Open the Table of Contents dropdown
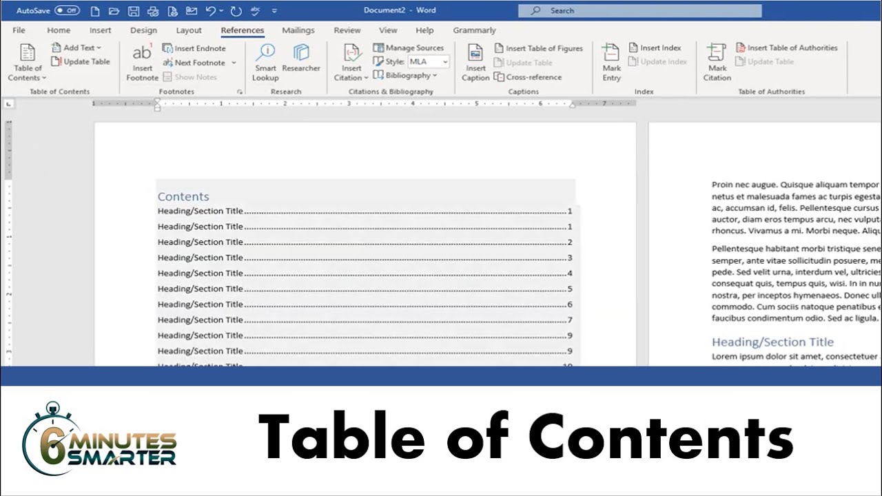Screen dimensions: 882x496 click(x=28, y=63)
